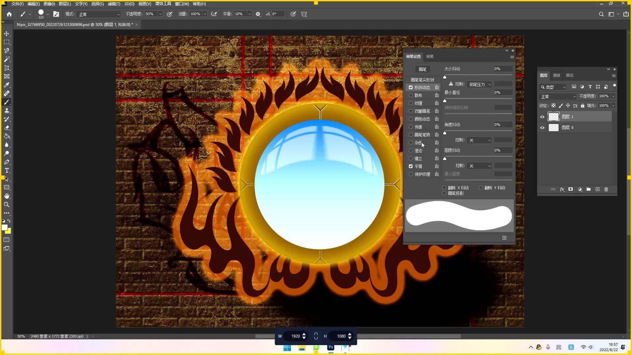Uncheck the 平滑 smoothing checkbox
The width and height of the screenshot is (632, 355).
(410, 166)
